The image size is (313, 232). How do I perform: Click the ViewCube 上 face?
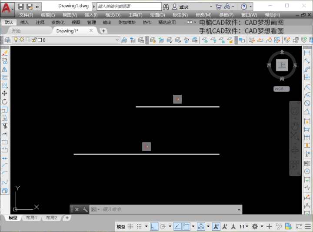point(282,65)
